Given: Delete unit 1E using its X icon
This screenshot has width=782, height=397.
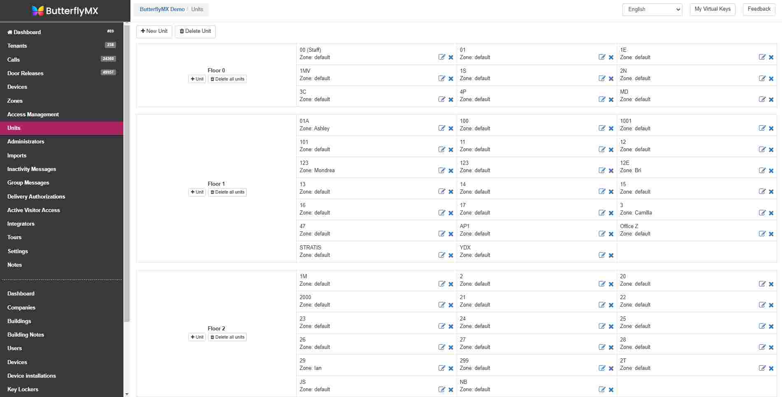Looking at the screenshot, I should point(771,58).
